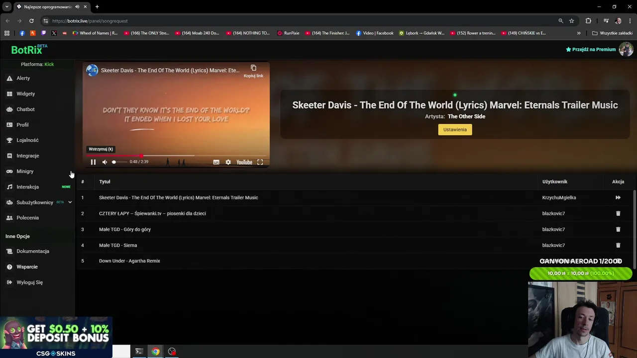Open Alerty in the sidebar

(x=23, y=78)
